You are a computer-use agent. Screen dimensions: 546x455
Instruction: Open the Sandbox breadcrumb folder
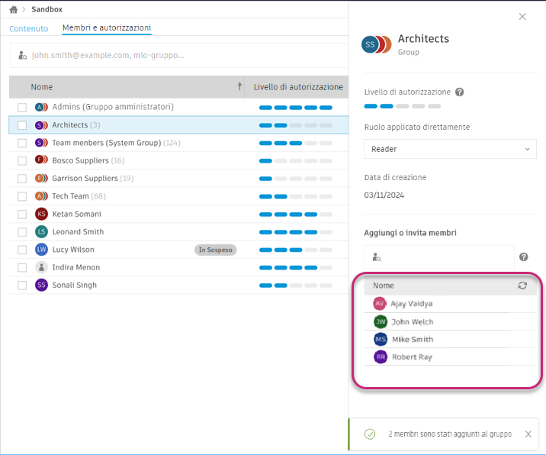point(47,9)
